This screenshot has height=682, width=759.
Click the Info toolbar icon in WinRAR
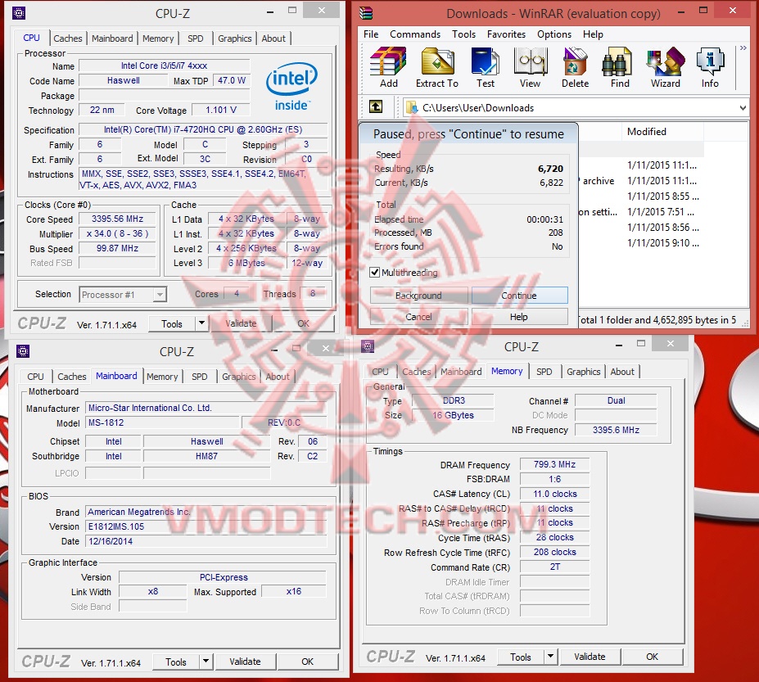click(x=710, y=68)
